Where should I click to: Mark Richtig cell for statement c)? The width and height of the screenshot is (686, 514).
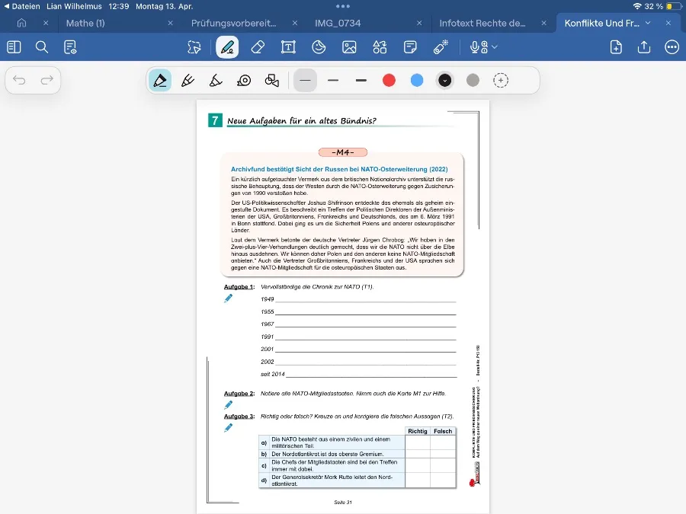click(418, 465)
